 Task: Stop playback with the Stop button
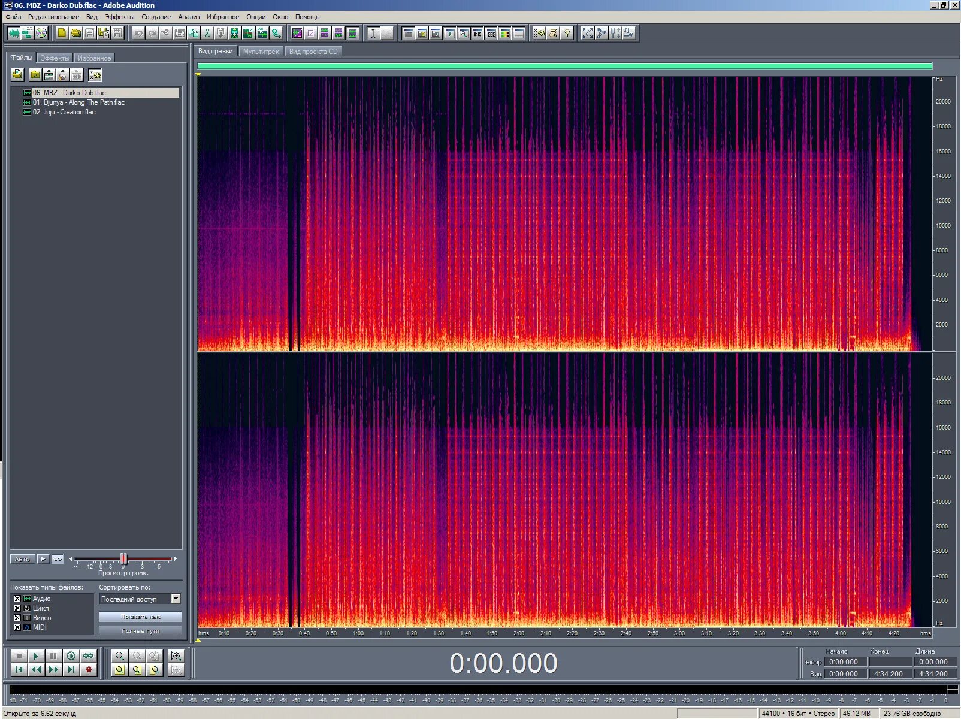pyautogui.click(x=19, y=656)
